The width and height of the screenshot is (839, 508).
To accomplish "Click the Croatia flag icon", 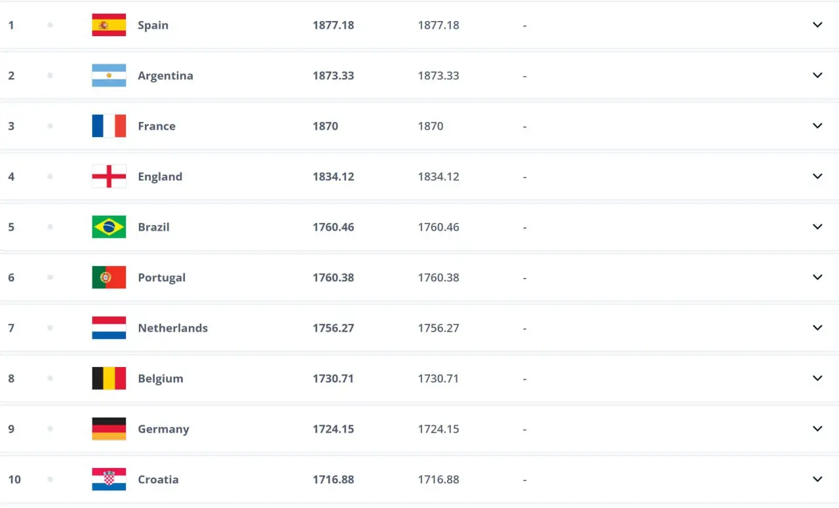I will point(109,479).
